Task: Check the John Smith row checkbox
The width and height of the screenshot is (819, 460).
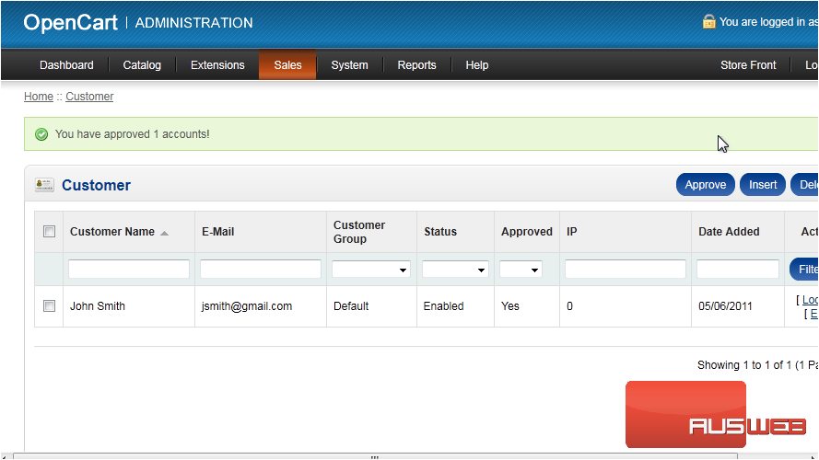Action: 50,306
